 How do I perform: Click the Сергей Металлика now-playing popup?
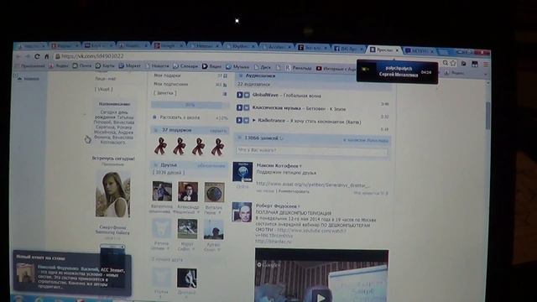(x=397, y=71)
